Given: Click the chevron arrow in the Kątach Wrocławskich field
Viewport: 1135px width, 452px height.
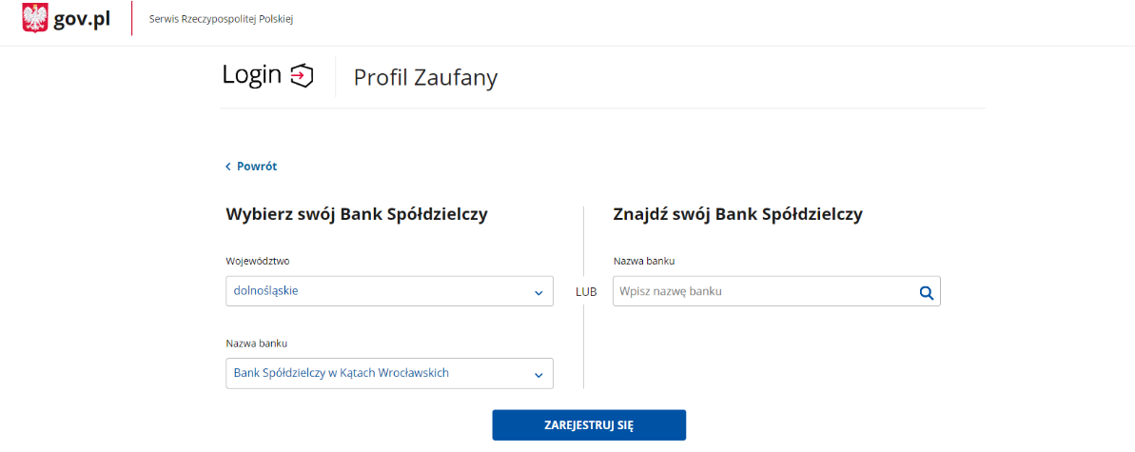Looking at the screenshot, I should click(538, 375).
